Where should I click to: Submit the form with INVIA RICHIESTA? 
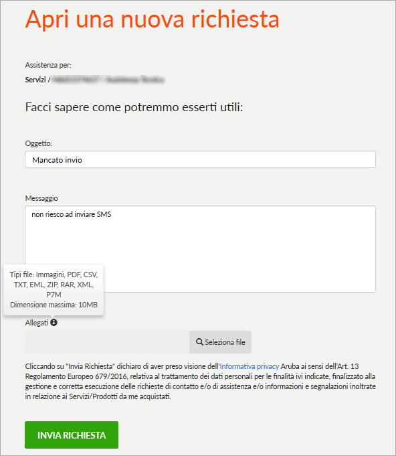(x=72, y=435)
